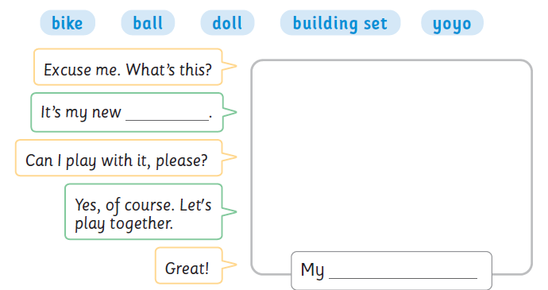Image resolution: width=548 pixels, height=290 pixels.
Task: Choose the 'yoyo' word chip
Action: tap(452, 23)
